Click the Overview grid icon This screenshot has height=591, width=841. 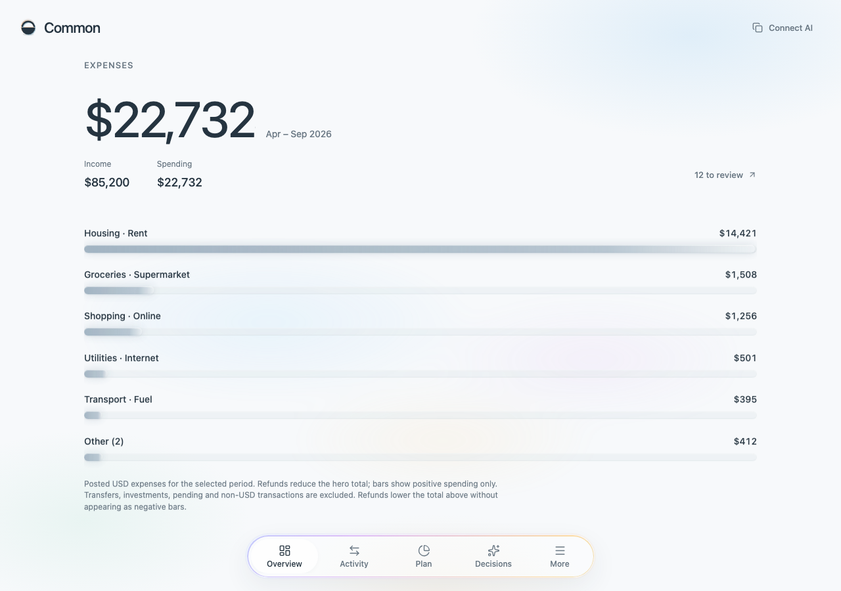(284, 550)
